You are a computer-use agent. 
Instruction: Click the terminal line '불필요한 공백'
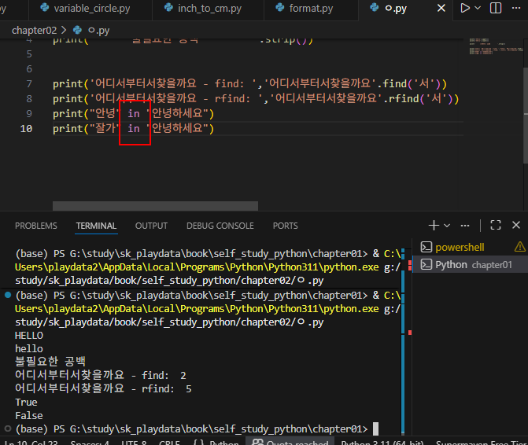50,362
